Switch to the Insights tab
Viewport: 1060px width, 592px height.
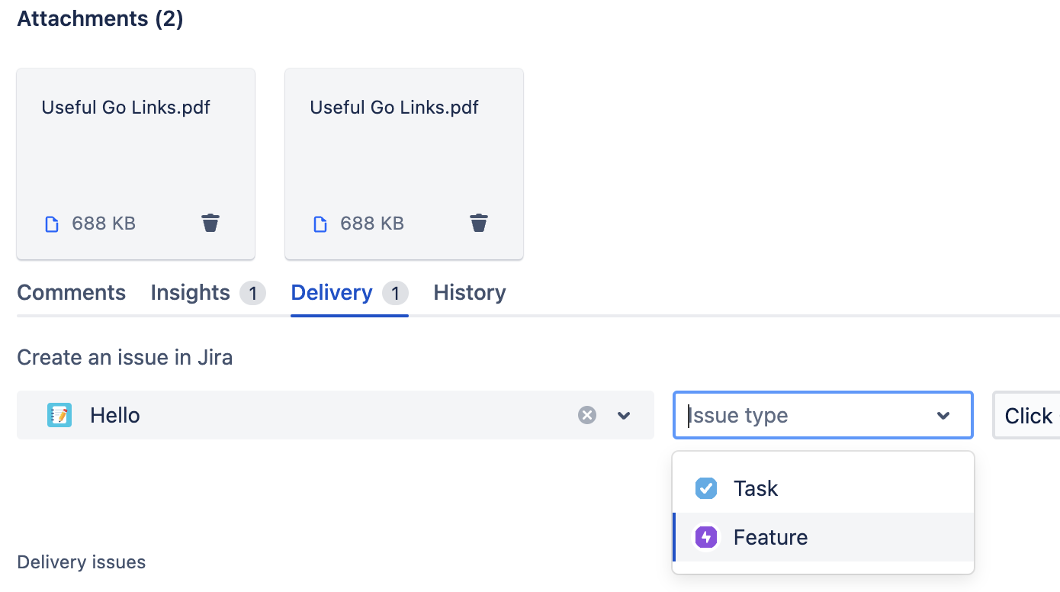pos(190,292)
